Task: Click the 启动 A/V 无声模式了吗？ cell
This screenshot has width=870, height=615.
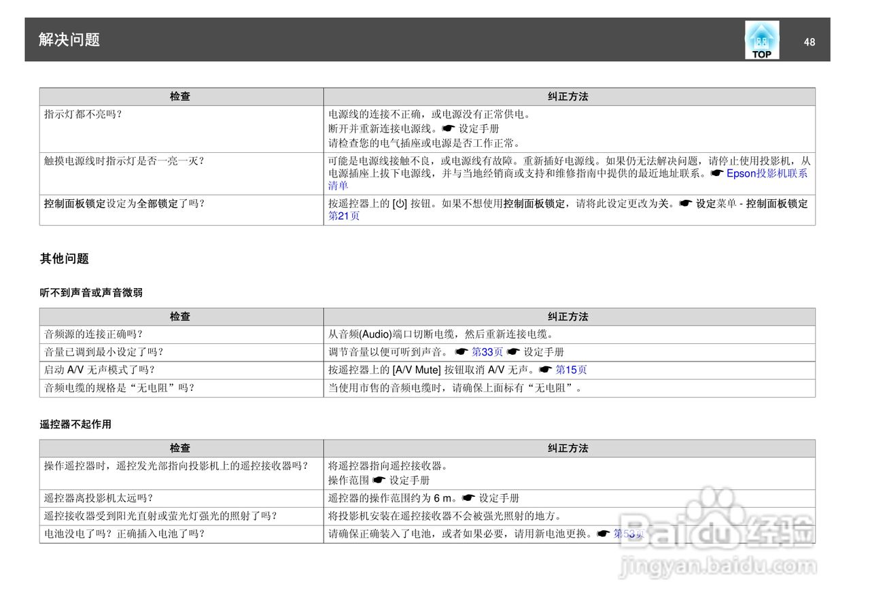Action: coord(181,370)
